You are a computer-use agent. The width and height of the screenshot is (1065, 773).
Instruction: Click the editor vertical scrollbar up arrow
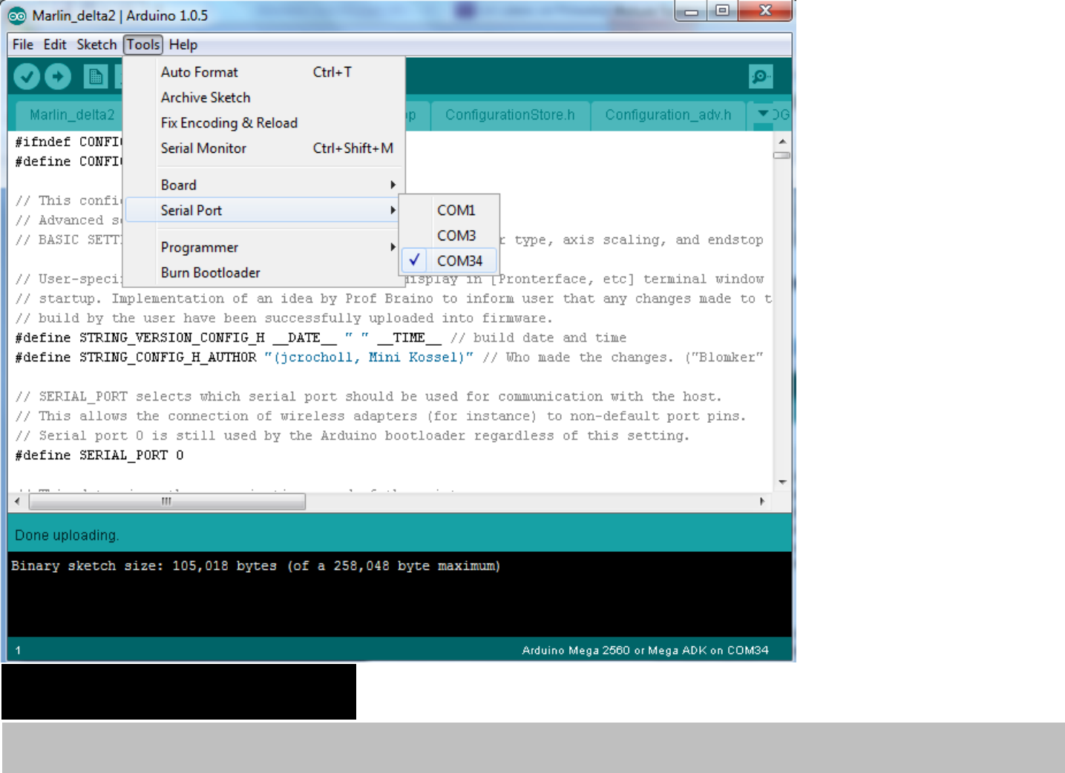782,141
